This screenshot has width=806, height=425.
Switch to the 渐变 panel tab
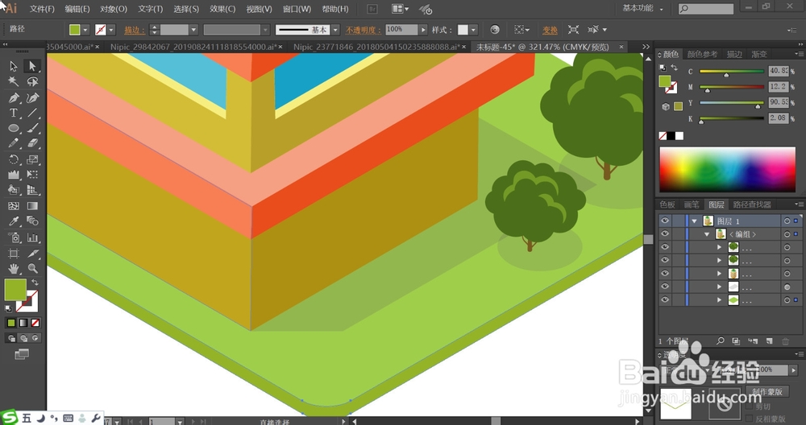click(758, 54)
